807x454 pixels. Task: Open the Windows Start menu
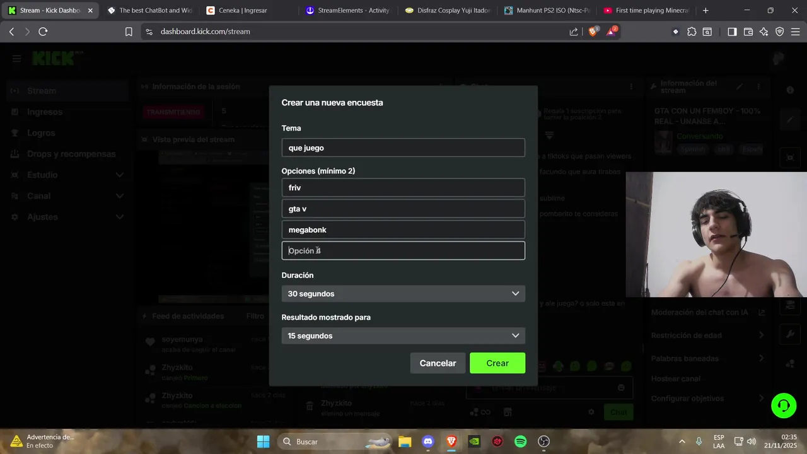tap(263, 441)
